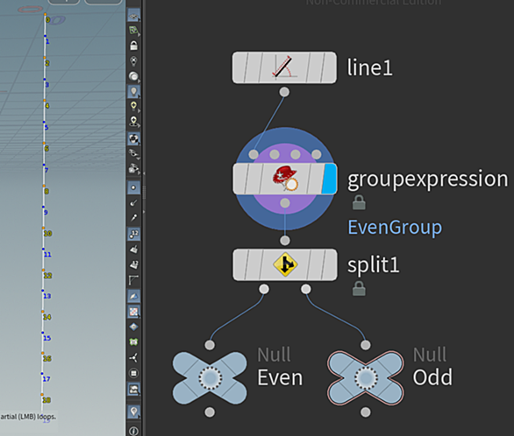
Task: Click the groupexpression node name label
Action: tap(427, 179)
